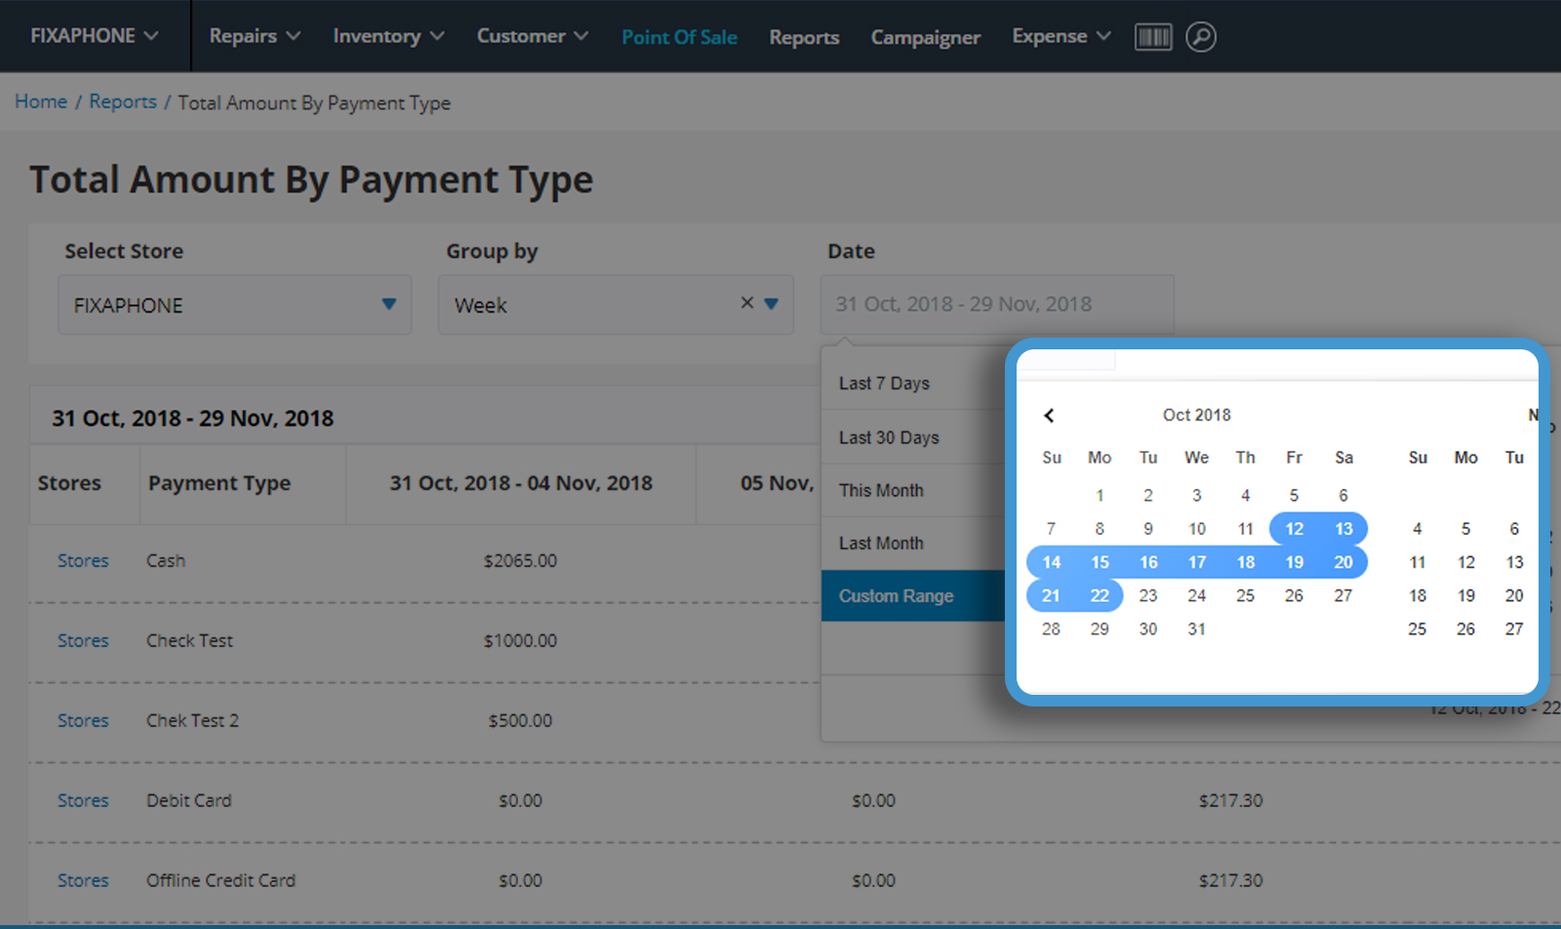Click the Stores column header
The width and height of the screenshot is (1561, 929).
69,484
